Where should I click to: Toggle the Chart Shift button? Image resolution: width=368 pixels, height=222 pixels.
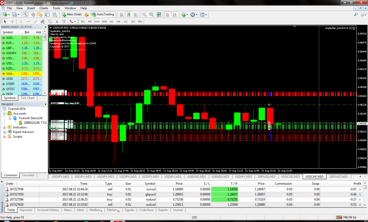point(175,15)
